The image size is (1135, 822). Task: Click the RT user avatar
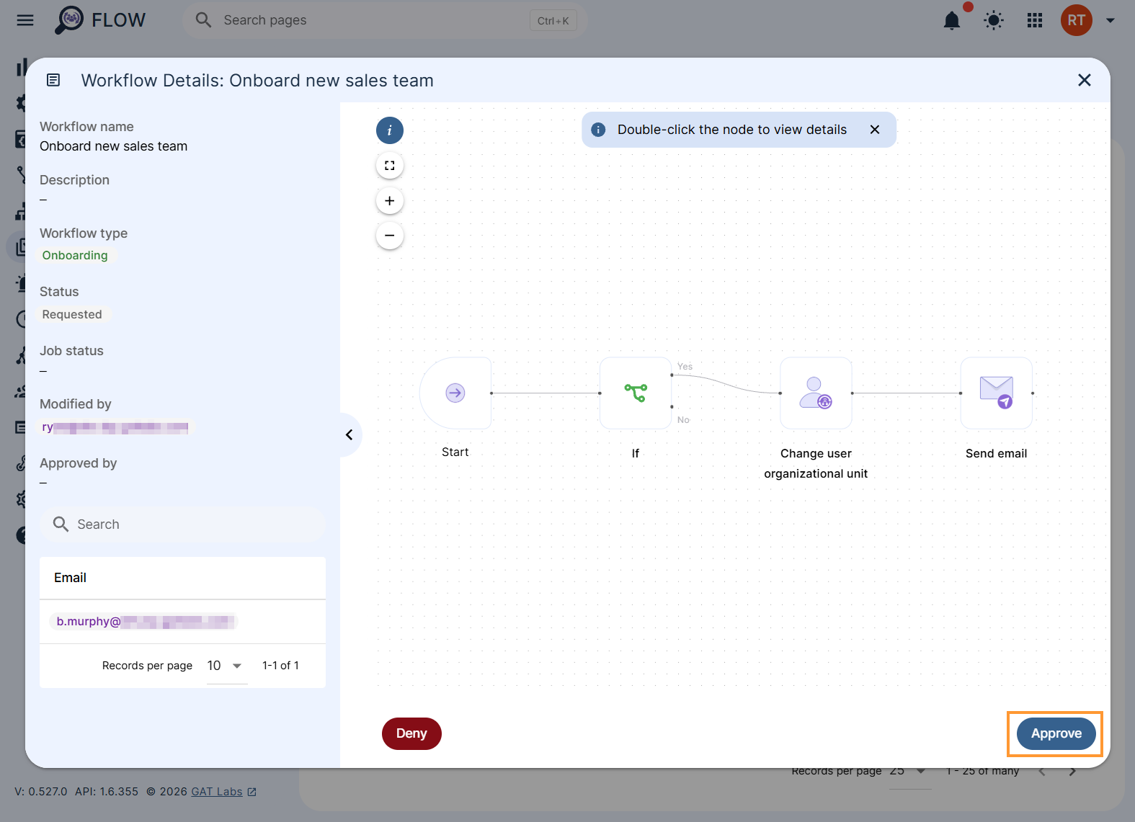tap(1077, 20)
